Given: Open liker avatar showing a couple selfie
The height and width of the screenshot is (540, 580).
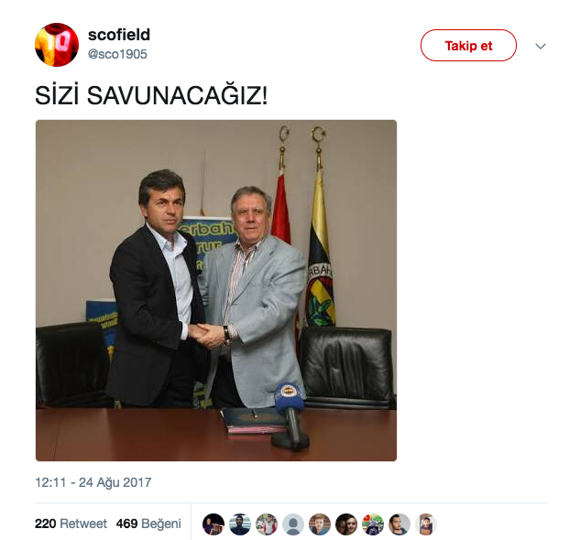Looking at the screenshot, I should click(x=346, y=524).
